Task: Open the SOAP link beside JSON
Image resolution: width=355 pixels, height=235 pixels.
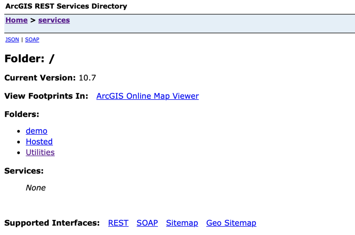Action: click(x=32, y=39)
